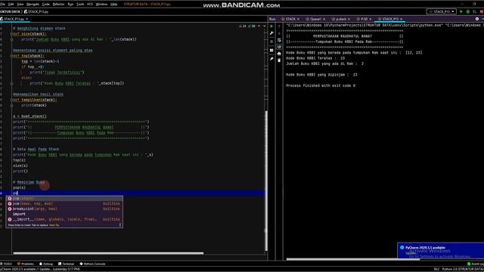The height and width of the screenshot is (272, 484).
Task: Open Run panel settings gear
Action: (477, 19)
